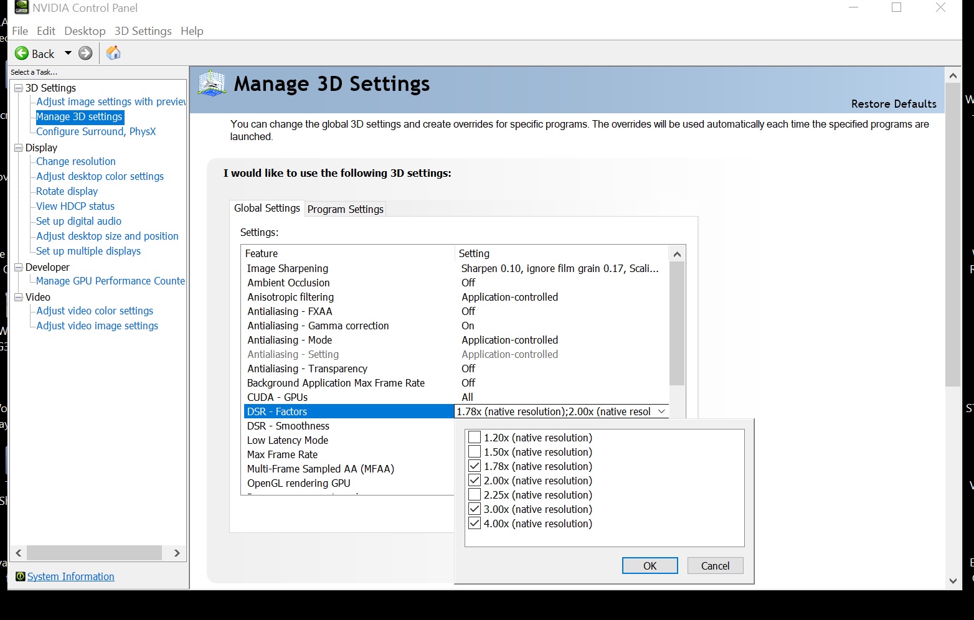Open Manage GPU Performance Counters
This screenshot has width=974, height=620.
(x=110, y=281)
